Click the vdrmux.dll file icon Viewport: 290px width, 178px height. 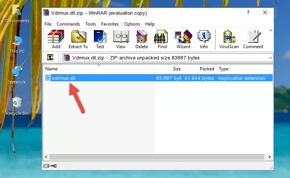tap(48, 78)
